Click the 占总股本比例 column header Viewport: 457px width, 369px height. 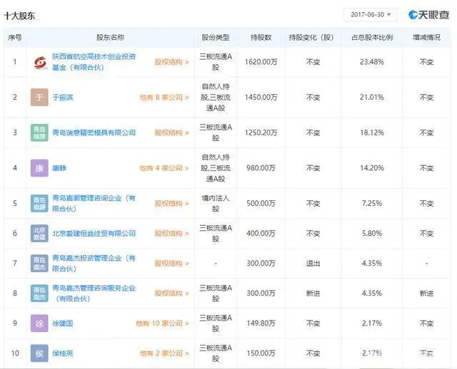click(372, 38)
